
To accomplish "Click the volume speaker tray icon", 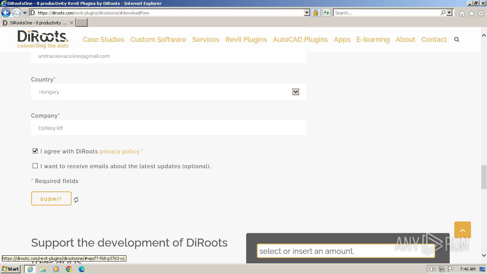I will coord(433,269).
